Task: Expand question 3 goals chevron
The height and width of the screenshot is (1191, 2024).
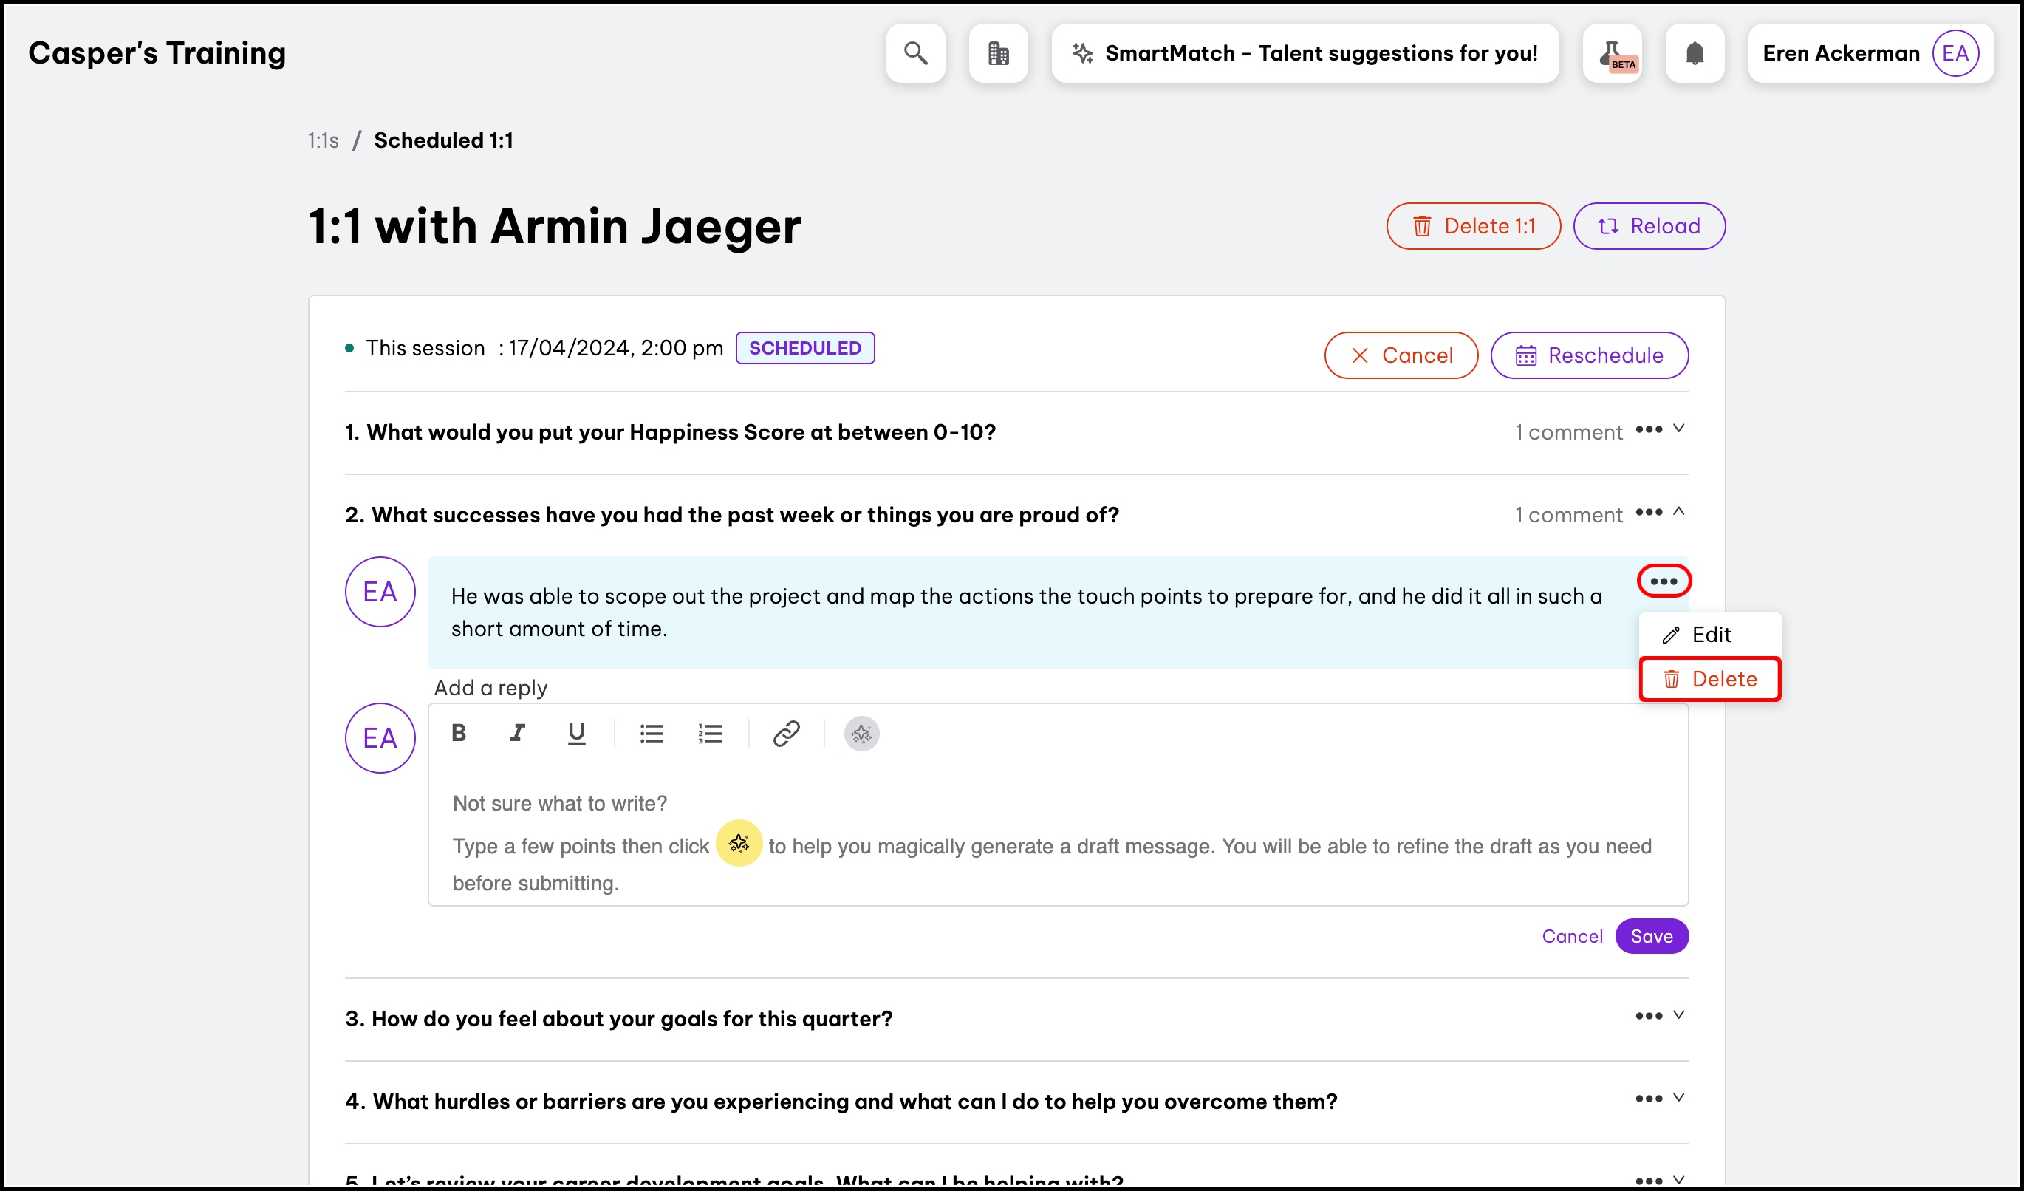Action: coord(1678,1015)
